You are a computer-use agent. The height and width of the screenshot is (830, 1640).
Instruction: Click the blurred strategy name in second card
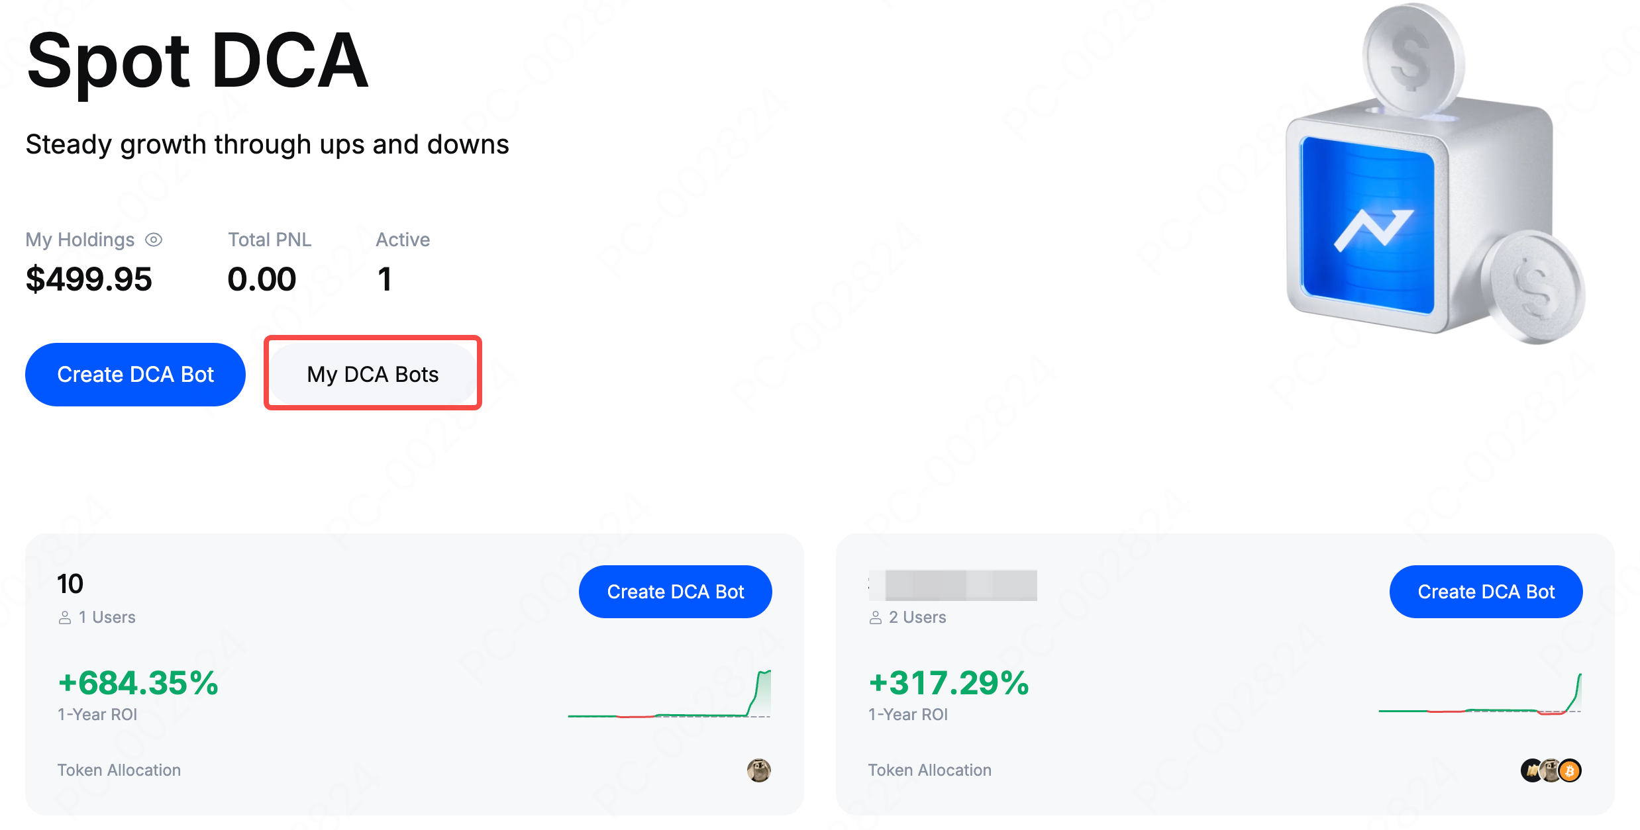pos(954,585)
